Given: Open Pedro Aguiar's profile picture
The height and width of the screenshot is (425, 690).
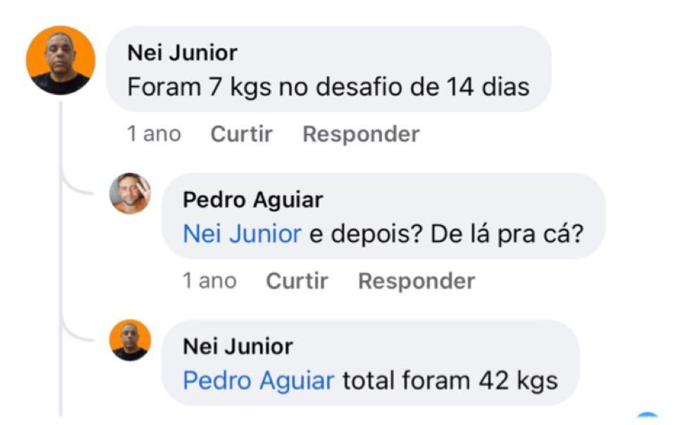Looking at the screenshot, I should pyautogui.click(x=130, y=193).
